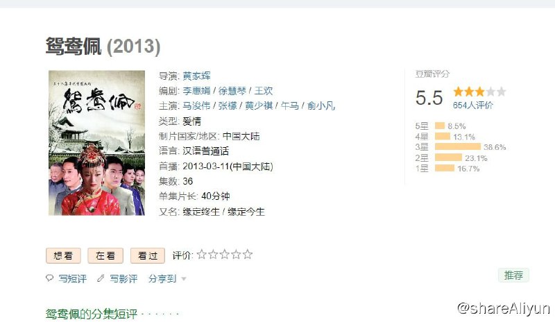
Task: Rate the show two stars
Action: pyautogui.click(x=213, y=255)
